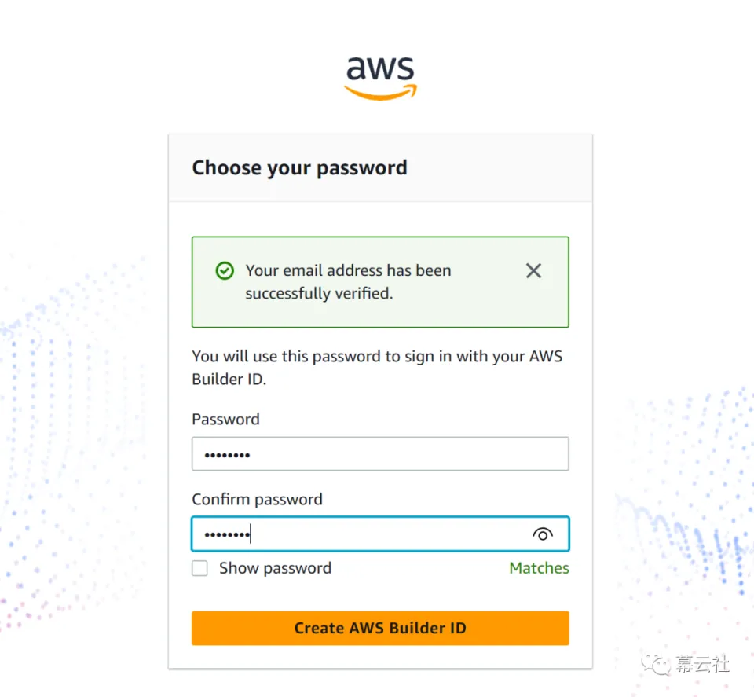The width and height of the screenshot is (754, 697).
Task: Enable the Show password checkbox
Action: pos(199,568)
